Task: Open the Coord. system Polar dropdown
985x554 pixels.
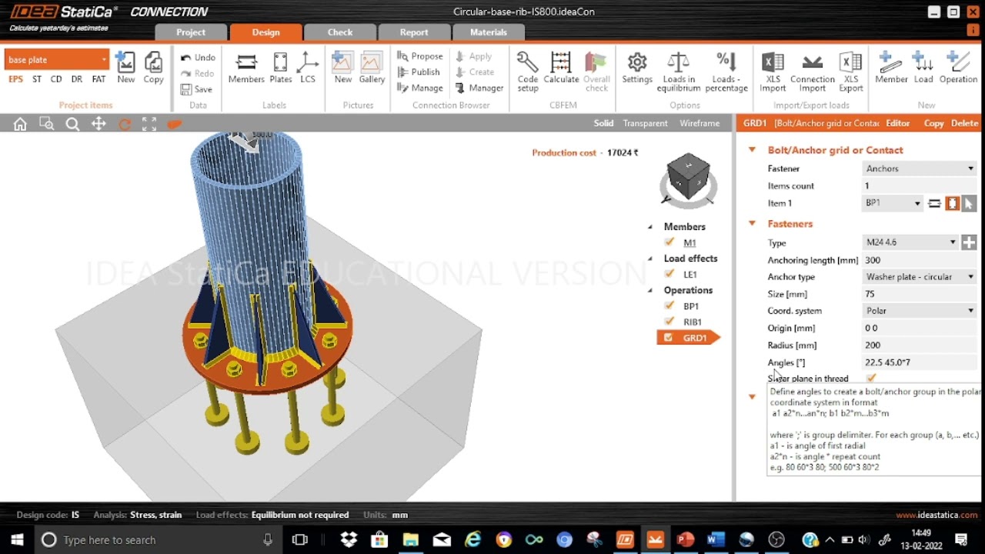Action: [920, 311]
